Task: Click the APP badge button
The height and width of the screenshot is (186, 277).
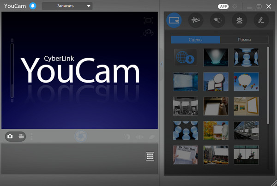Action: 223,6
